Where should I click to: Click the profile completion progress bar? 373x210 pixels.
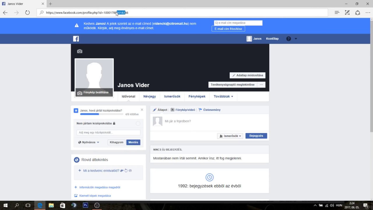[101, 114]
